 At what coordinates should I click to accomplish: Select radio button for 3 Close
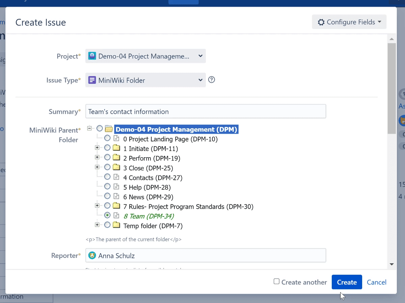[107, 167]
